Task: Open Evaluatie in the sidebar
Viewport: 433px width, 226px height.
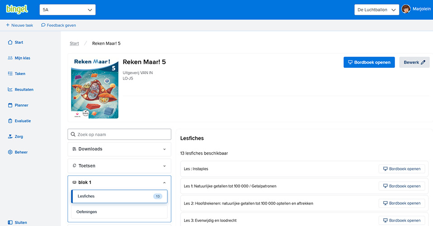Action: pos(23,121)
